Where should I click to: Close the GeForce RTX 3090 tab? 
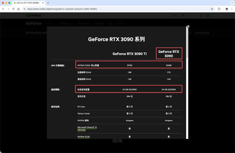(43, 3)
